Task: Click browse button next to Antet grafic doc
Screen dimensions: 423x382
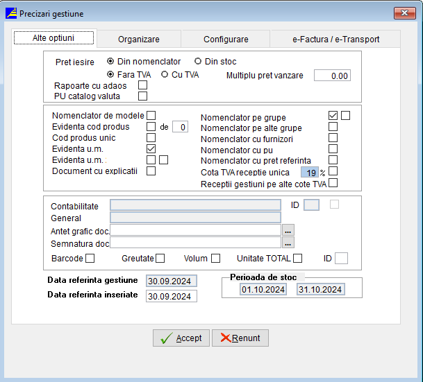Action: point(288,229)
